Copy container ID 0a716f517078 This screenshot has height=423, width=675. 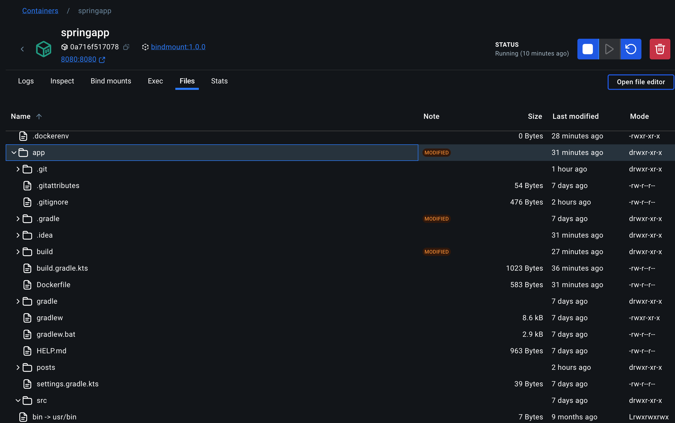pyautogui.click(x=127, y=47)
